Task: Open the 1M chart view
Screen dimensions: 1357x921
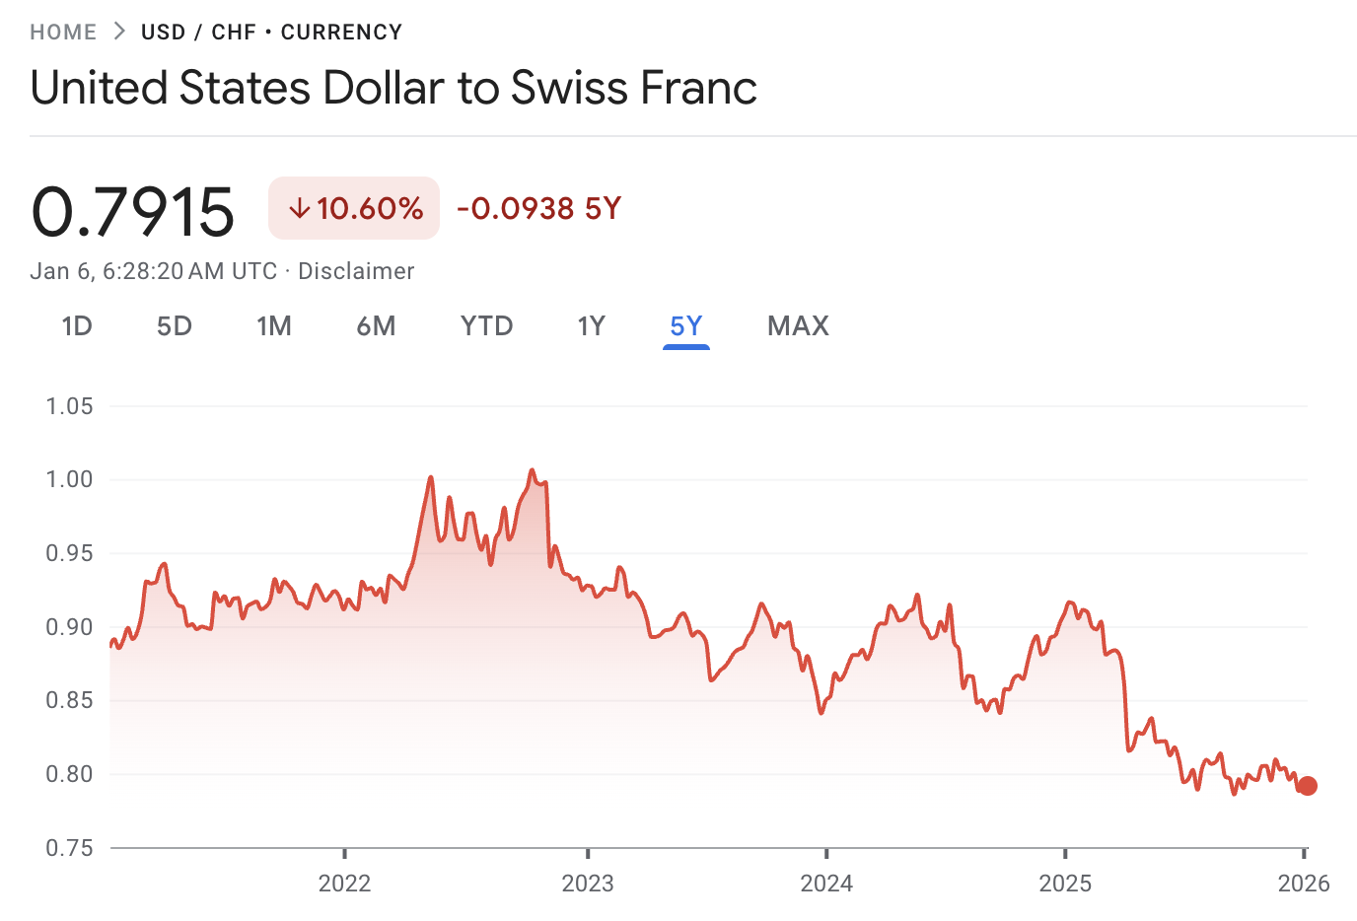Action: pos(274,325)
